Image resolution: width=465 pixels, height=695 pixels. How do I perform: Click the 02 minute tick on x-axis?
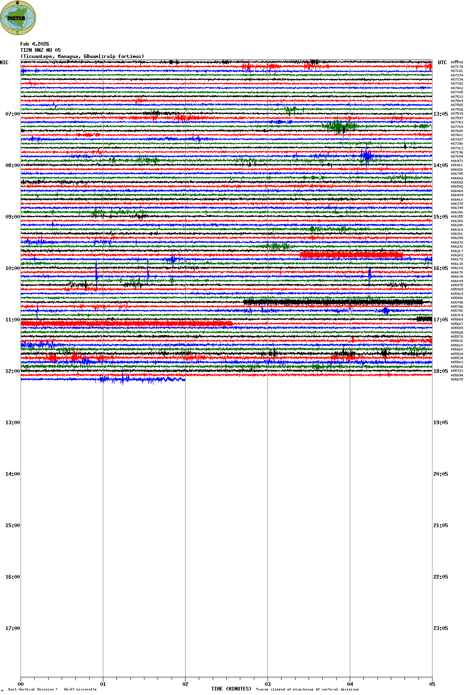tap(185, 684)
